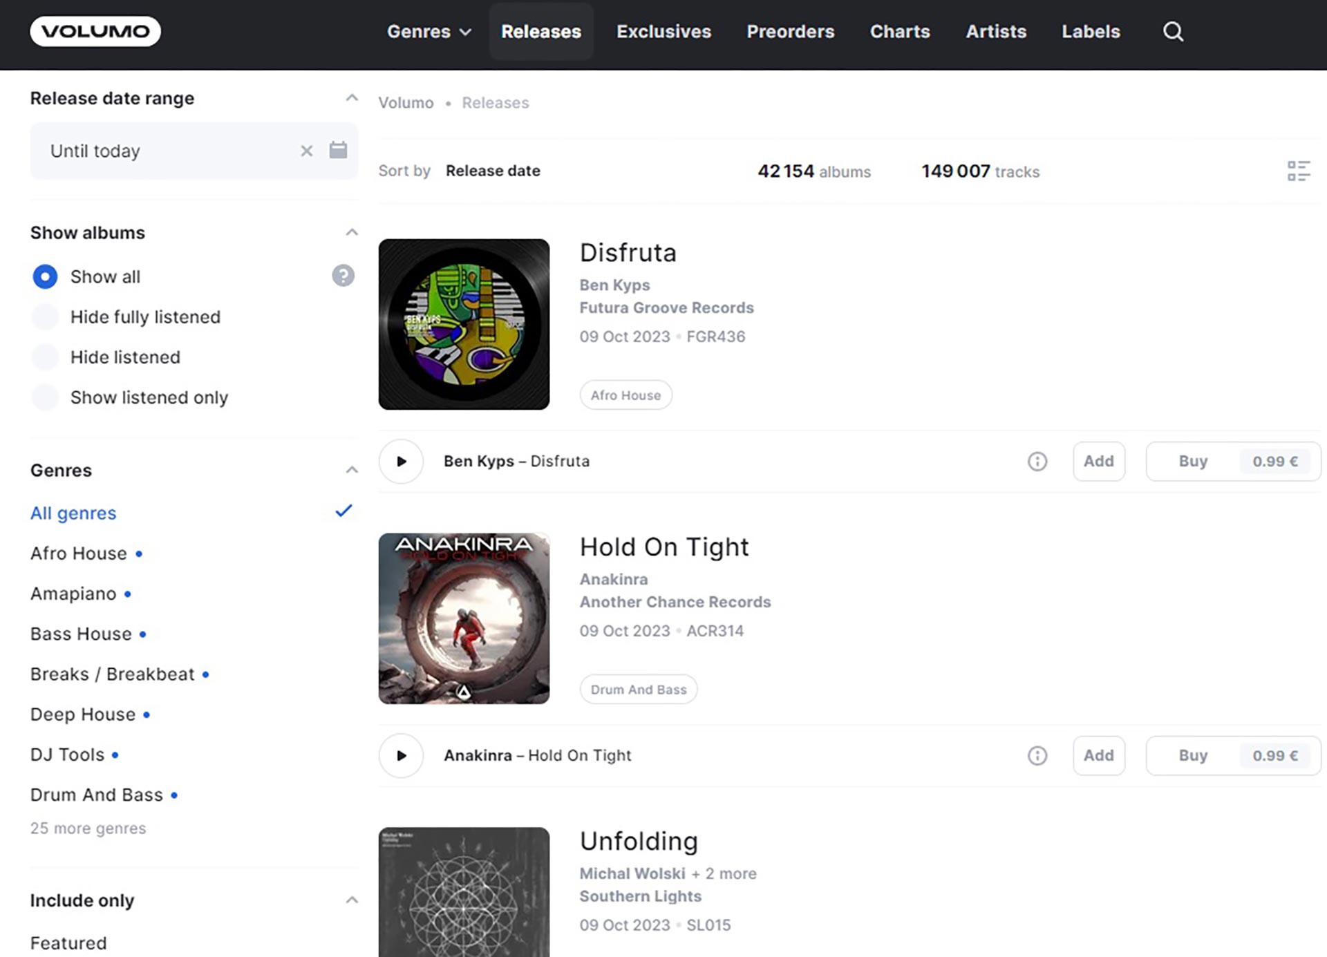Viewport: 1327px width, 957px height.
Task: Collapse the Release date range section
Action: click(352, 98)
